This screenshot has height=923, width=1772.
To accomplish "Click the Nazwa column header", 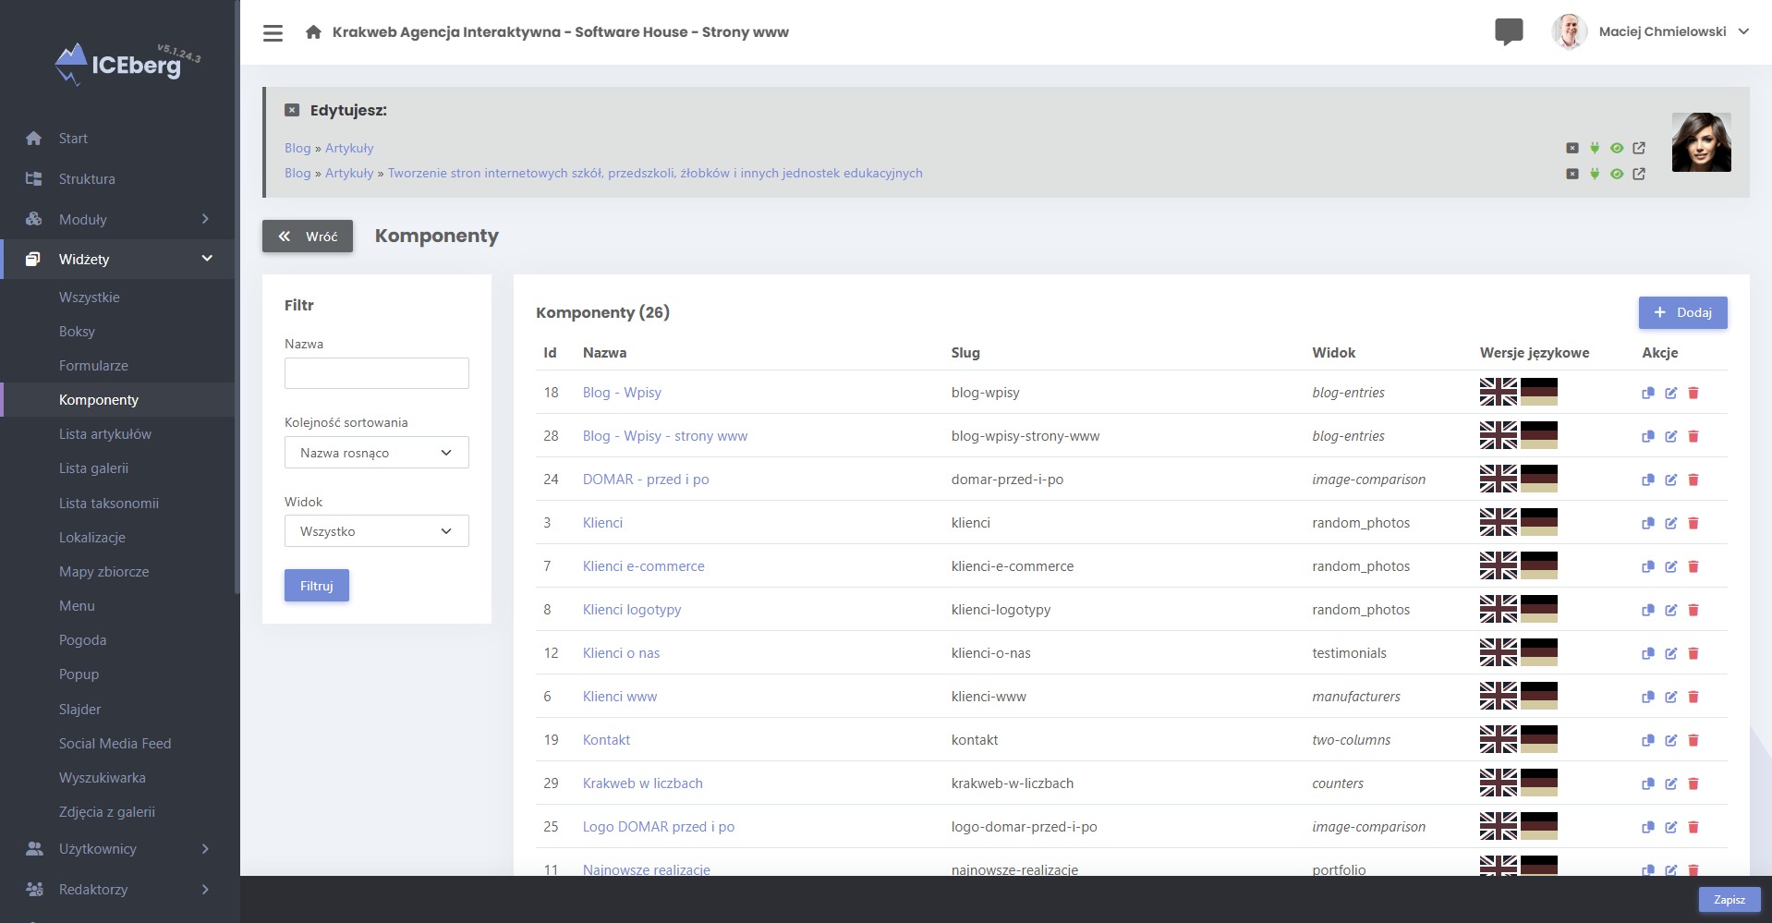I will pyautogui.click(x=604, y=353).
